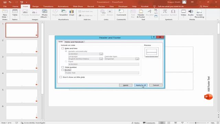Click the Audio icon

coord(191,13)
